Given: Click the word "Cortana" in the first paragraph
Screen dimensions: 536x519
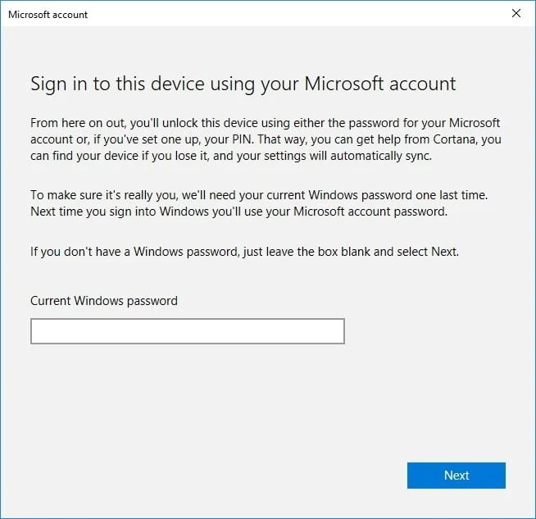Looking at the screenshot, I should click(455, 139).
